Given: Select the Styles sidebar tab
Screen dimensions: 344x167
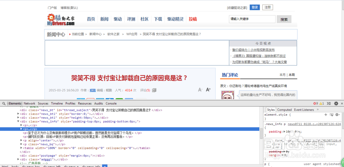Looking at the screenshot, I should [271, 109].
